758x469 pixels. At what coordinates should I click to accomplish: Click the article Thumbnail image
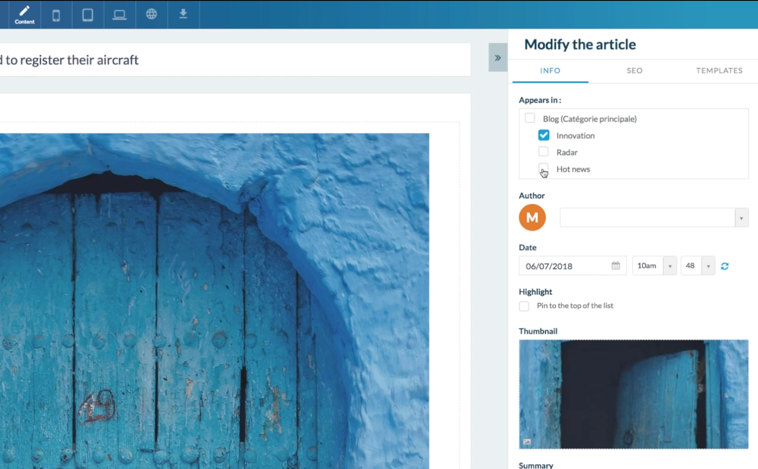633,394
